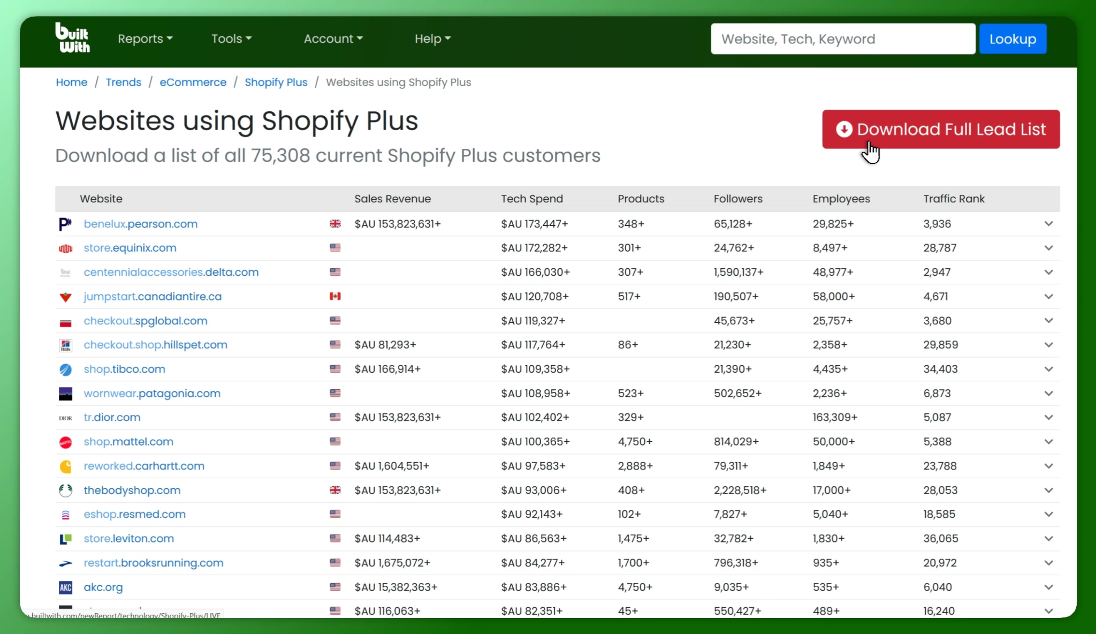The height and width of the screenshot is (634, 1096).
Task: Click the Canadian Tire favicon icon
Action: tap(65, 297)
